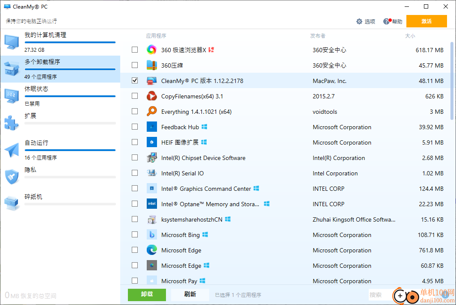The width and height of the screenshot is (456, 305).
Task: Click the 多个卸载程序 box icon
Action: (x=12, y=69)
